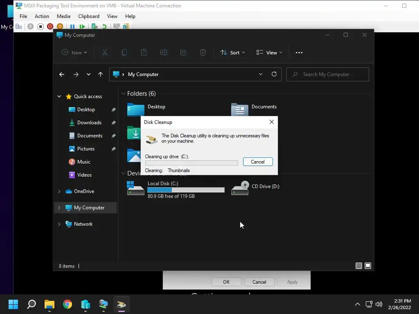
Task: Click the Disk Cleanup progress bar
Action: click(191, 163)
